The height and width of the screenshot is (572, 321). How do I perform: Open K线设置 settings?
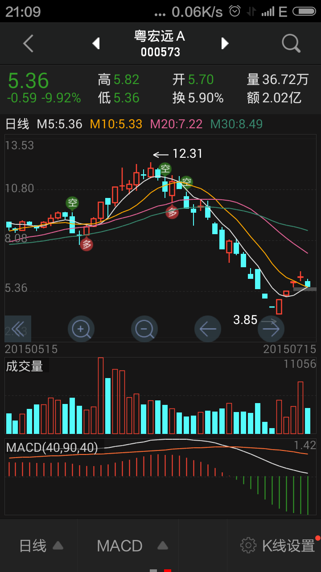288,546
